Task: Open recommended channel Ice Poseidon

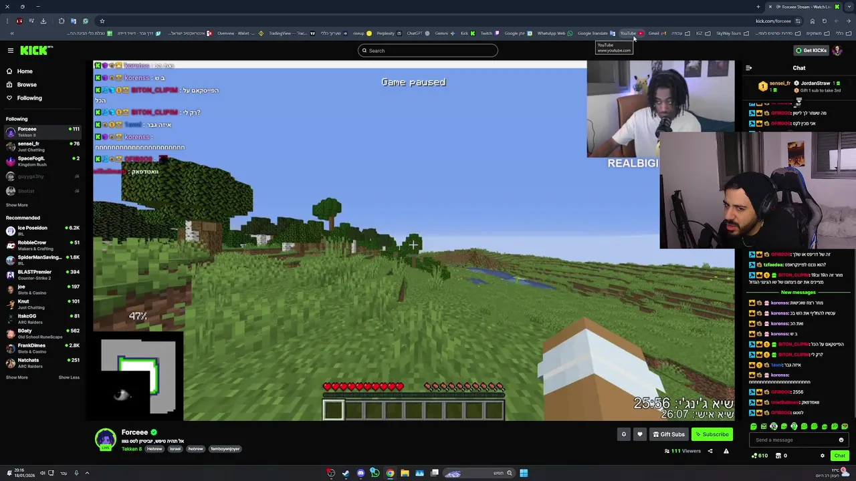Action: (41, 230)
